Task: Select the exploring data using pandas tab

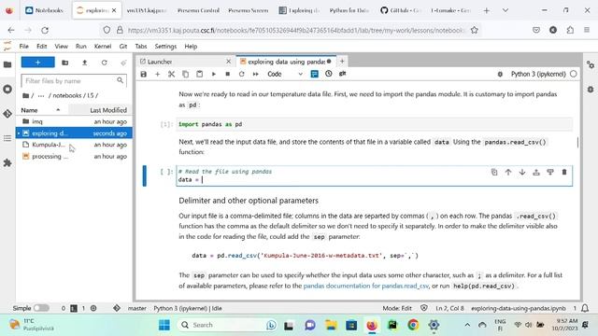Action: click(286, 62)
